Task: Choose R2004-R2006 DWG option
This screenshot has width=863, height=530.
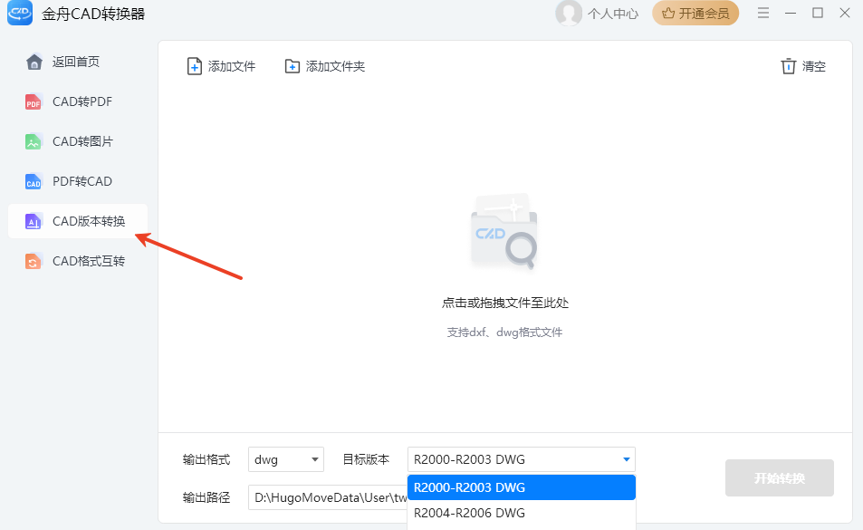Action: (x=522, y=513)
